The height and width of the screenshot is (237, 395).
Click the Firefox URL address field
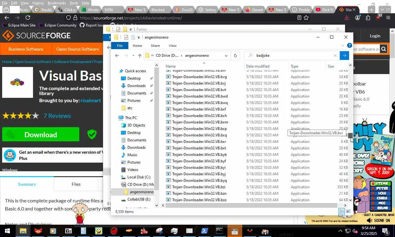click(x=185, y=18)
